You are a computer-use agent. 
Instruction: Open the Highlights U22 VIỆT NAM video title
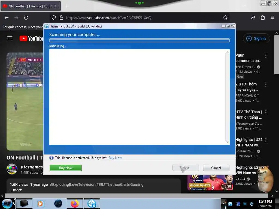(249, 142)
